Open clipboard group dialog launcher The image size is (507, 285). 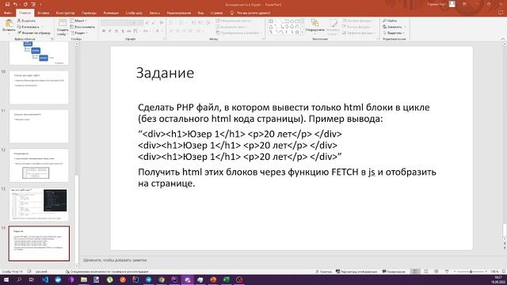[52, 39]
